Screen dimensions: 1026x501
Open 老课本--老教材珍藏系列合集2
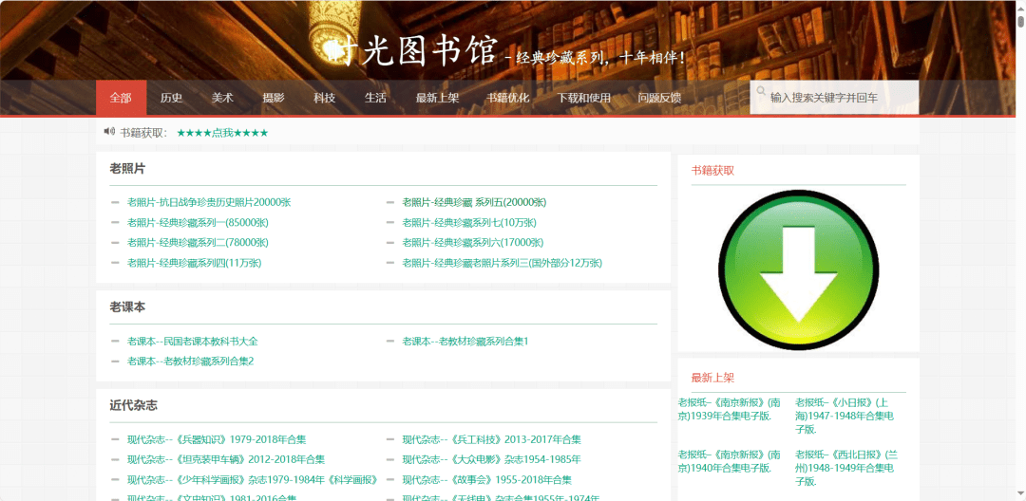[190, 362]
